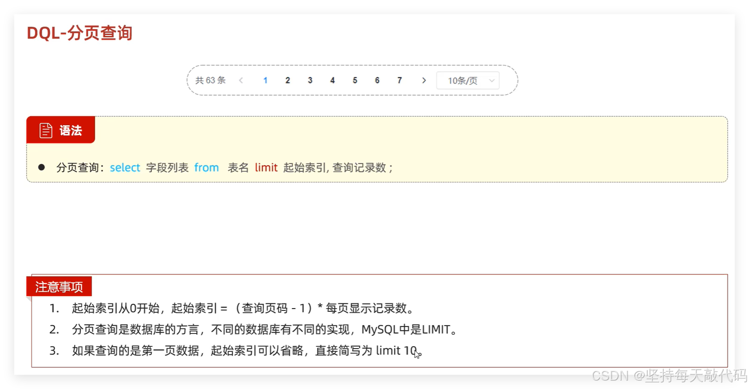749x389 pixels.
Task: Open the 10条/页 page size dropdown
Action: point(468,80)
